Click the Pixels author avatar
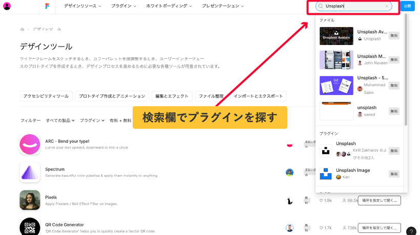Screen dimensions: 420x235 coord(289,201)
